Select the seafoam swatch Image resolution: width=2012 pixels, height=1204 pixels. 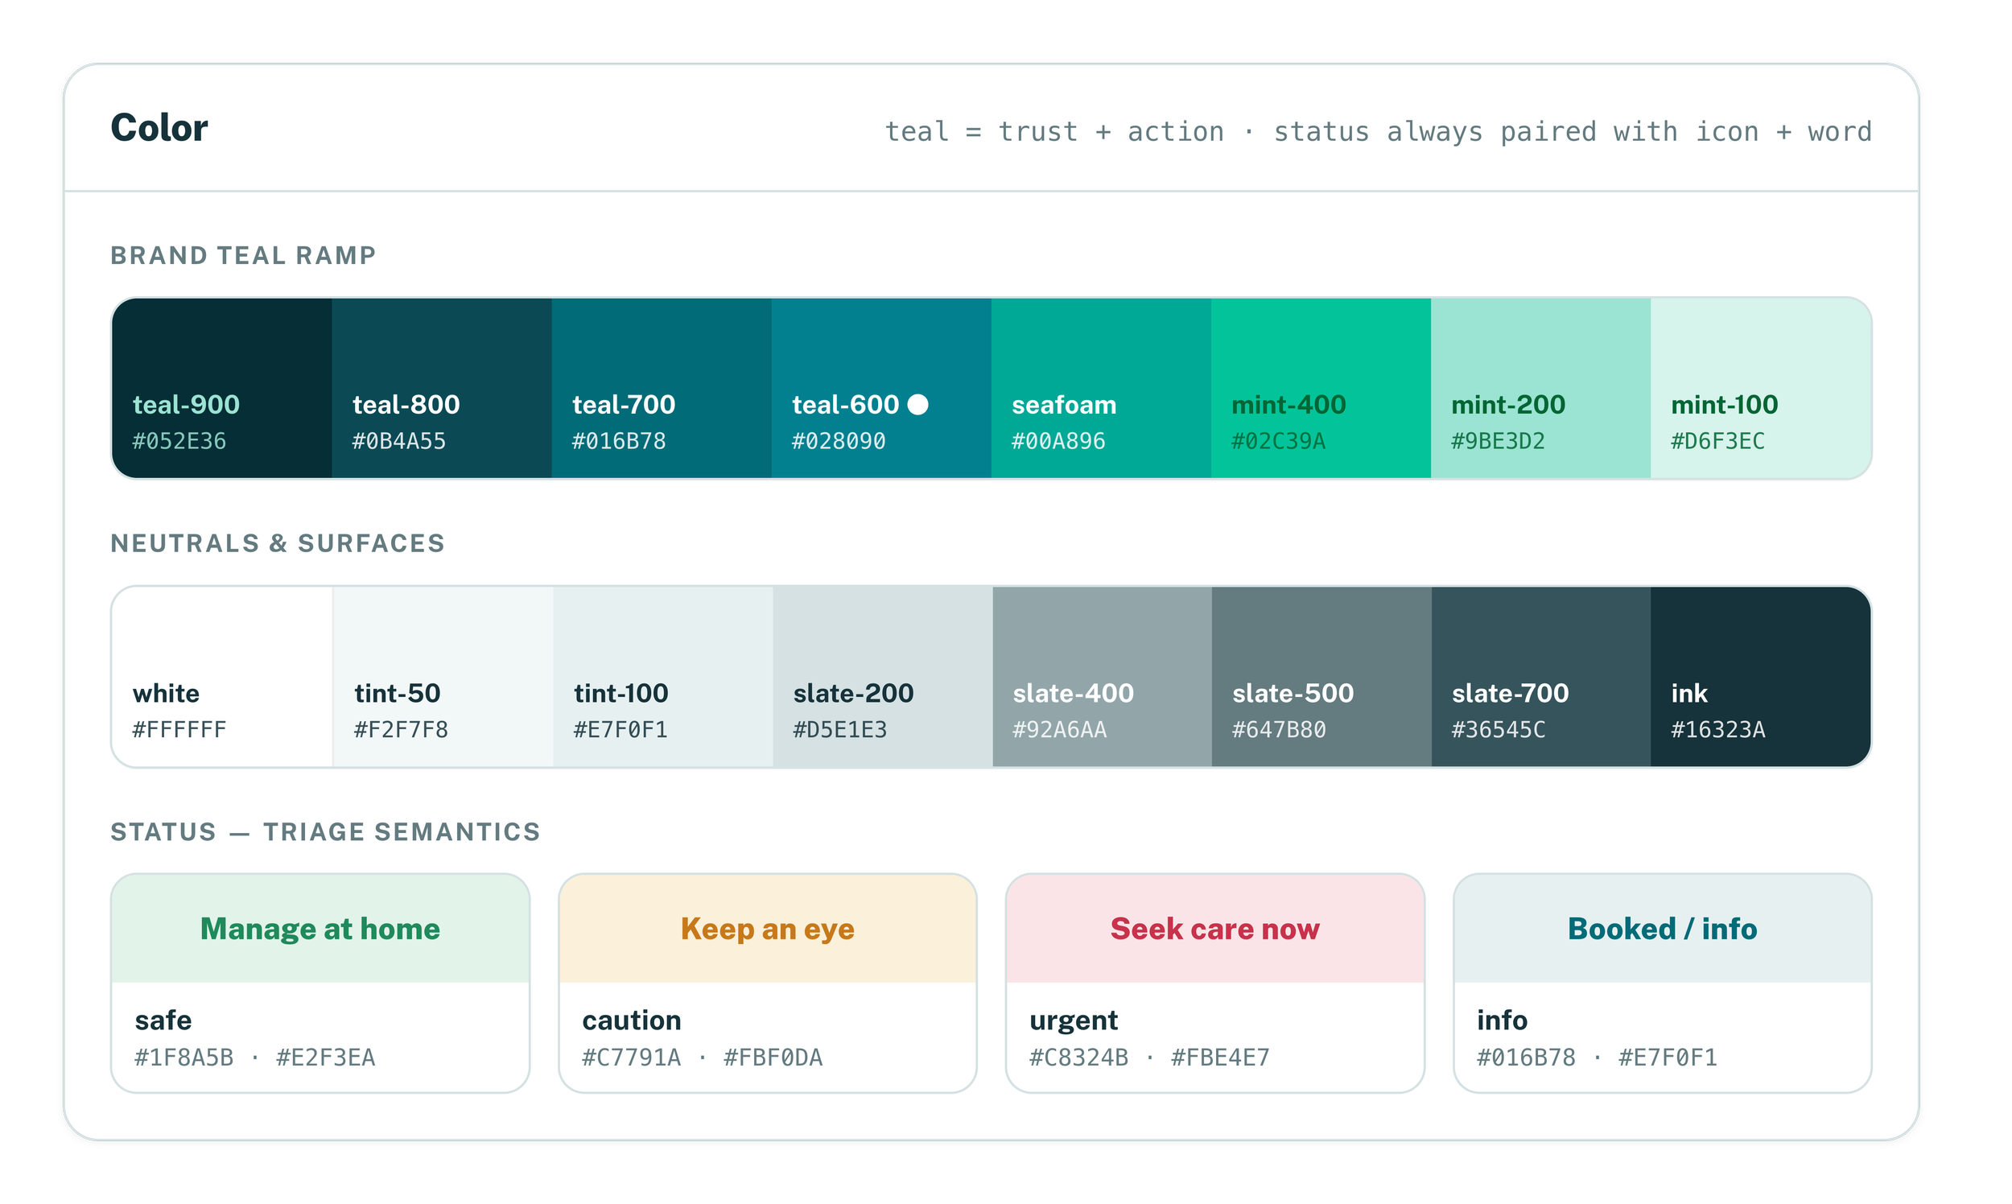1101,388
